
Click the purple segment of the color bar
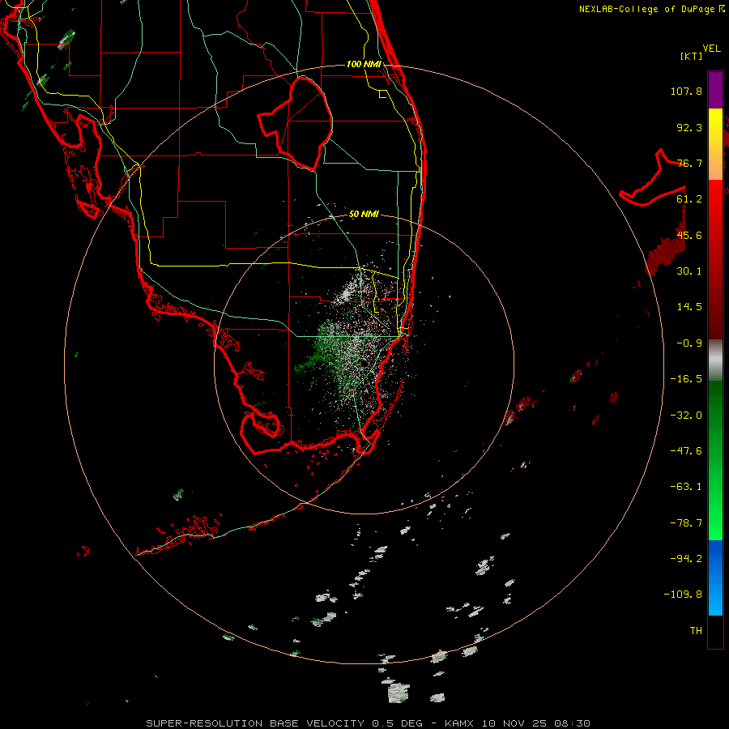pos(715,90)
